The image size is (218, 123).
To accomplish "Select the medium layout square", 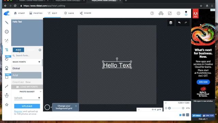I will click(x=184, y=115).
